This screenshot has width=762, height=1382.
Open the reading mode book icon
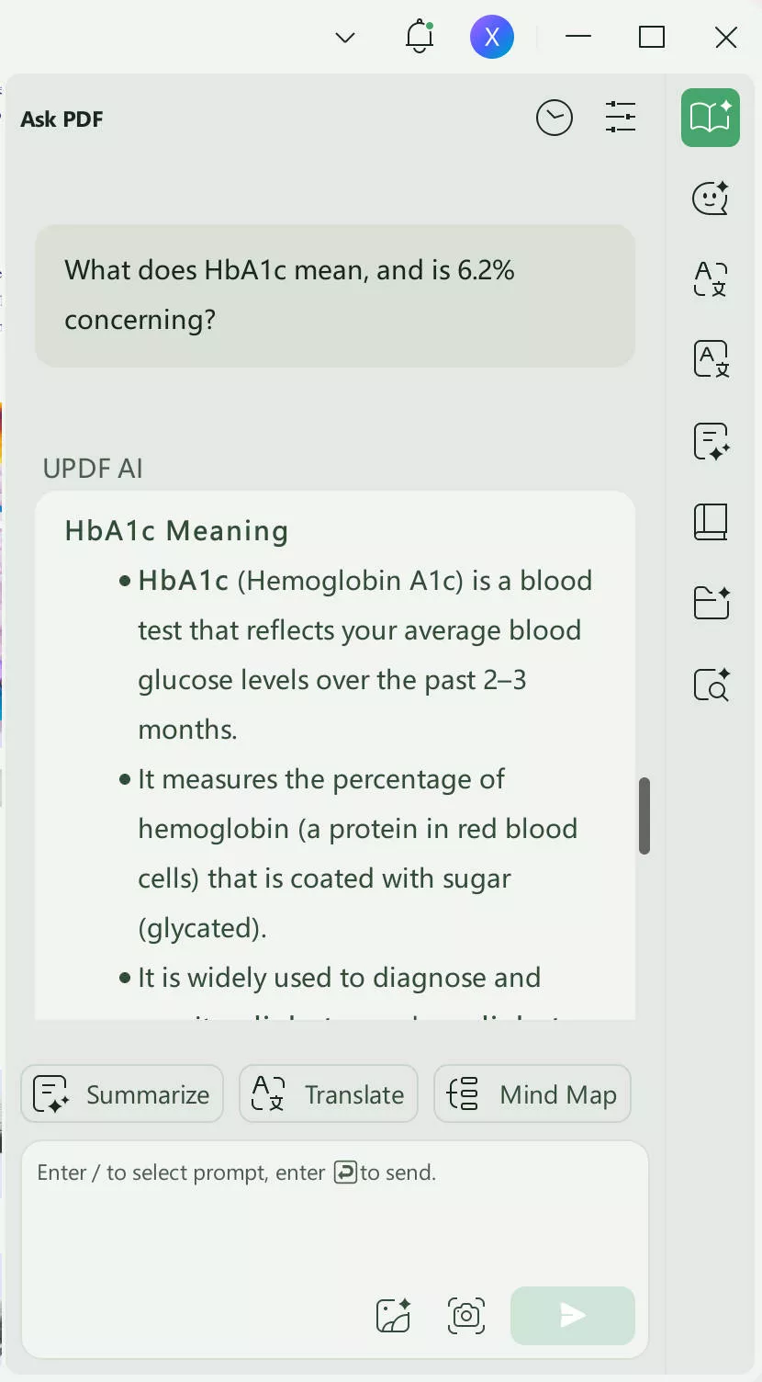point(710,521)
